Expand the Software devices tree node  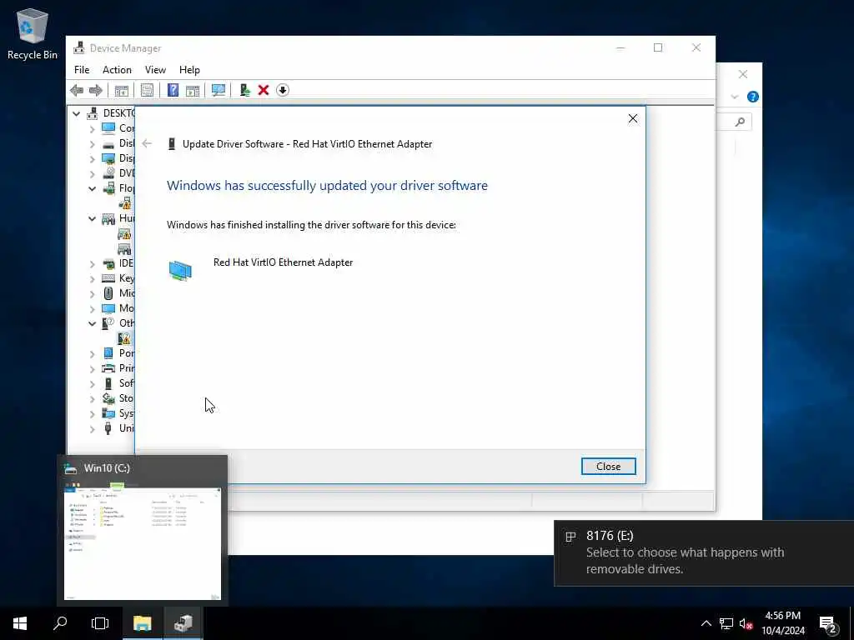(92, 383)
